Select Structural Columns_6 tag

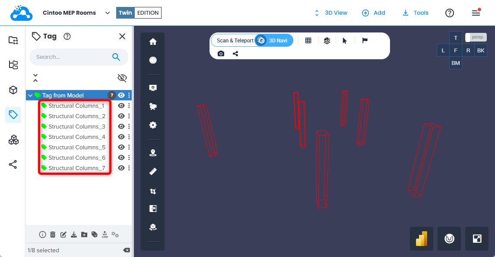tap(77, 158)
